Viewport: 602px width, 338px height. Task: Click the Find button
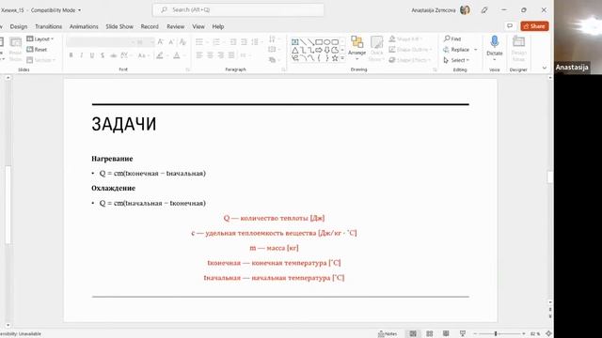[452, 38]
